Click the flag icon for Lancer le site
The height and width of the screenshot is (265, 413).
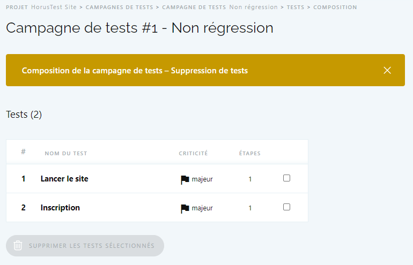[x=185, y=179]
